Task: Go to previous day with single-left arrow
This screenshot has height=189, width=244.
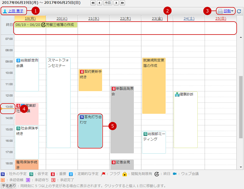Action: pos(99,3)
